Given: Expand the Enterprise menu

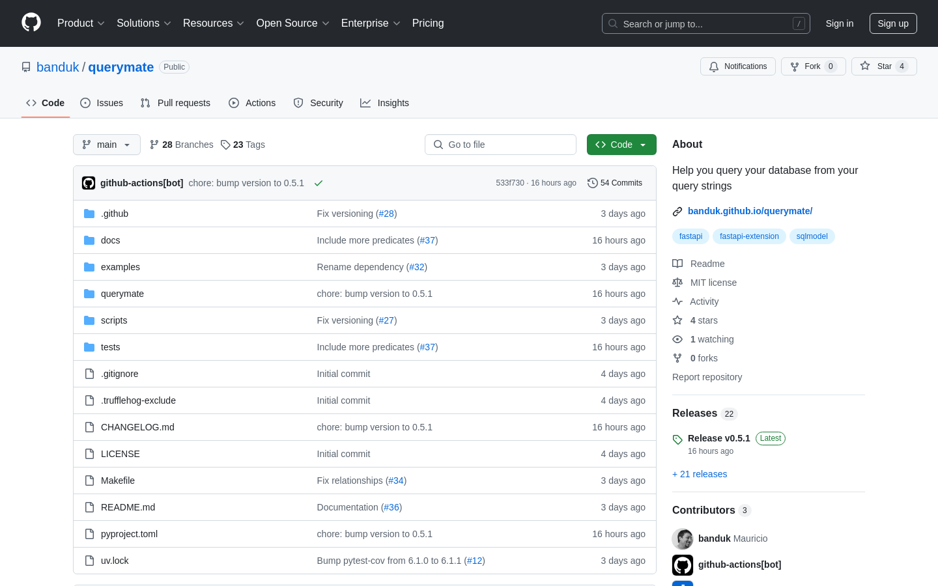Looking at the screenshot, I should pos(371,23).
